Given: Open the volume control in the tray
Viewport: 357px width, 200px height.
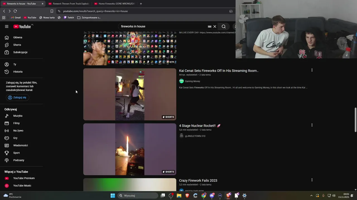Looking at the screenshot, I should click(334, 196).
